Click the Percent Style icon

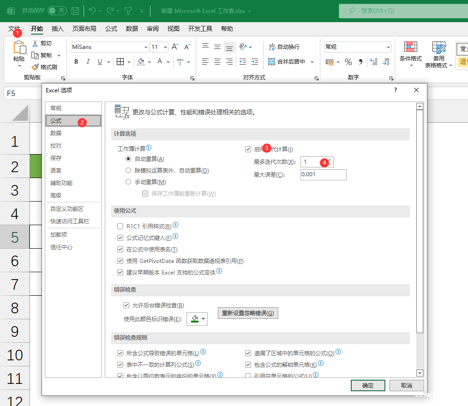(x=348, y=62)
